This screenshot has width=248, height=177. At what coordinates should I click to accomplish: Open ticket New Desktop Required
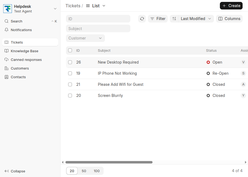click(x=118, y=62)
